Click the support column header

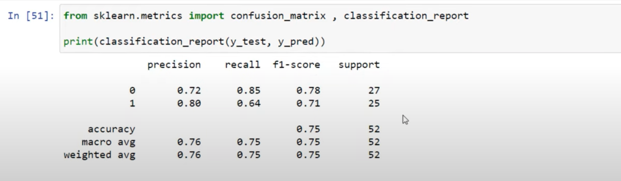tap(359, 65)
